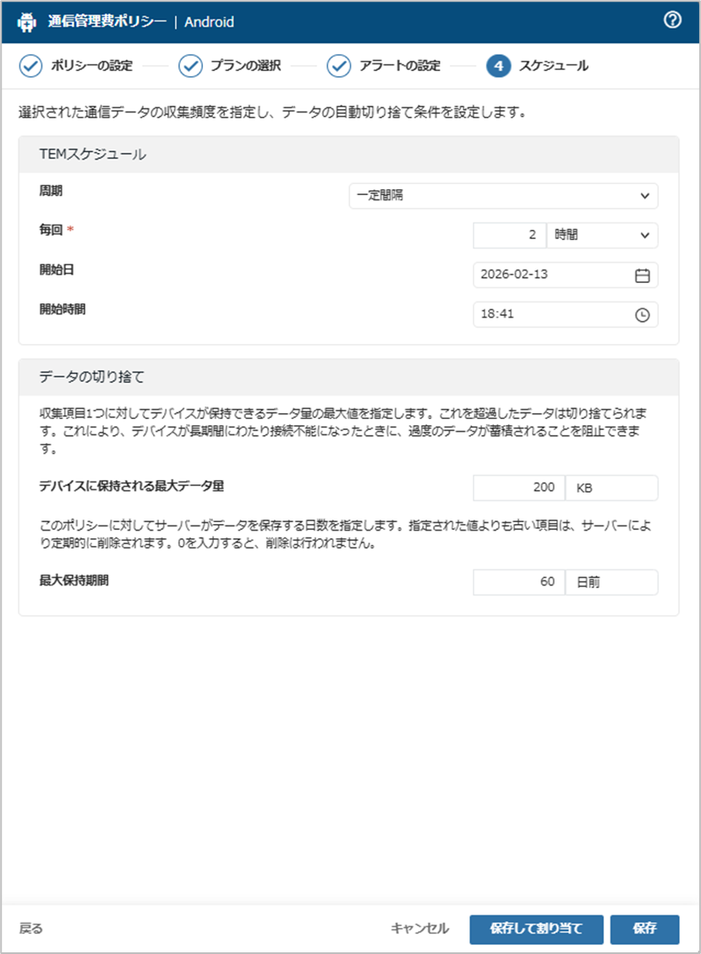701x954 pixels.
Task: Click the ポリシーの設定 checkmark step icon
Action: pyautogui.click(x=30, y=66)
